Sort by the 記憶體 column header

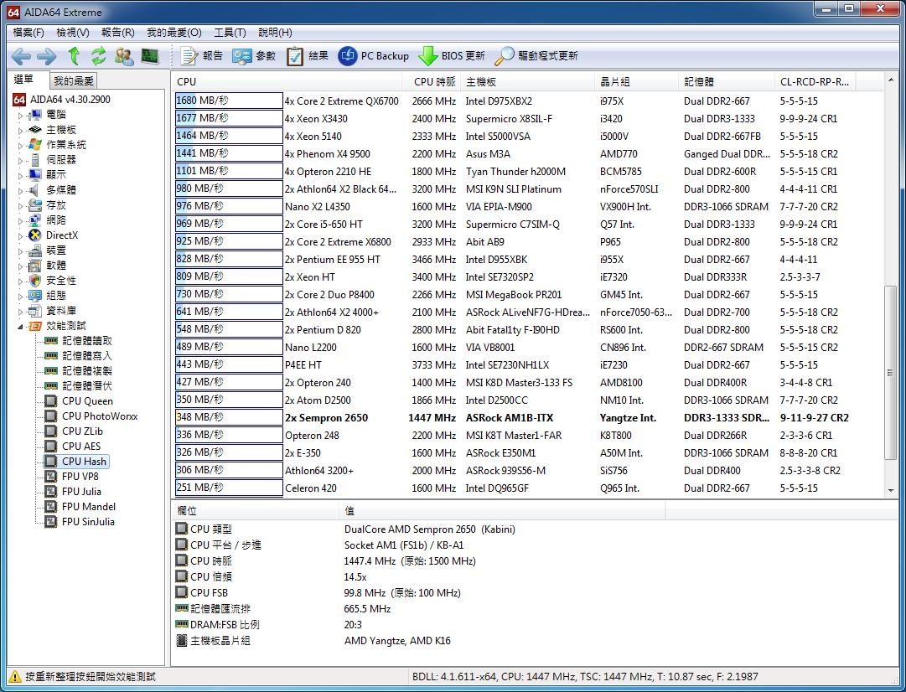(727, 82)
